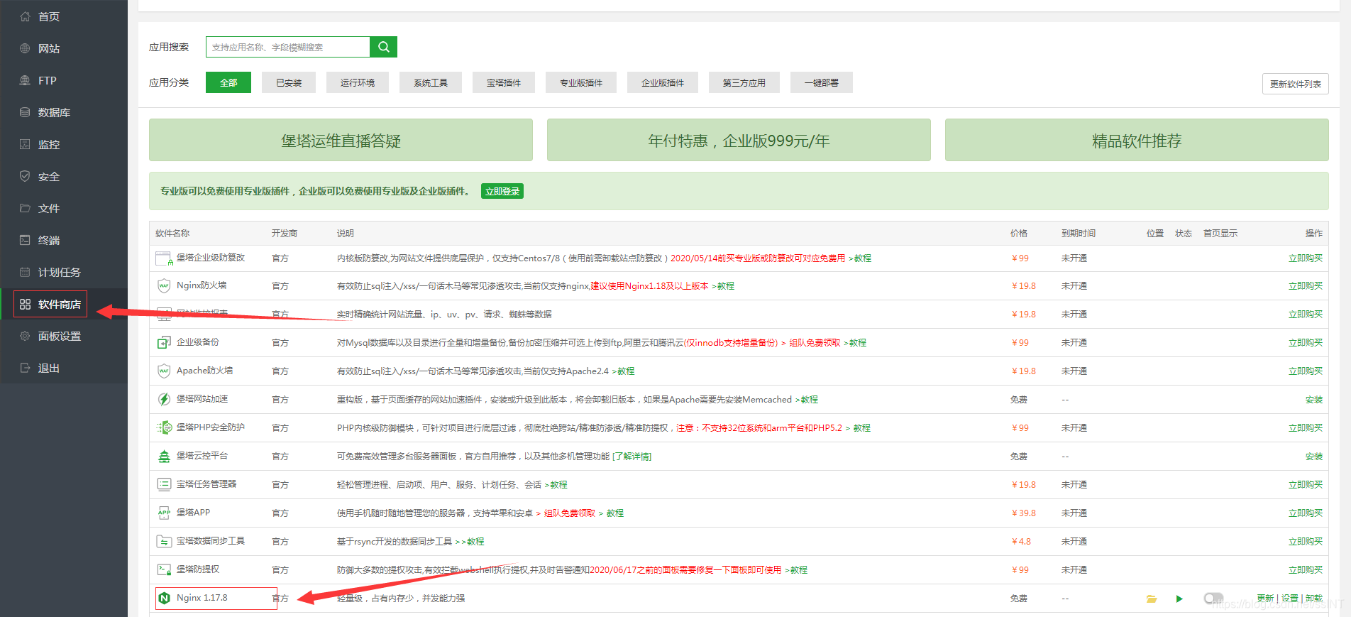Click 退出 logout in the sidebar
Image resolution: width=1351 pixels, height=617 pixels.
click(x=48, y=368)
